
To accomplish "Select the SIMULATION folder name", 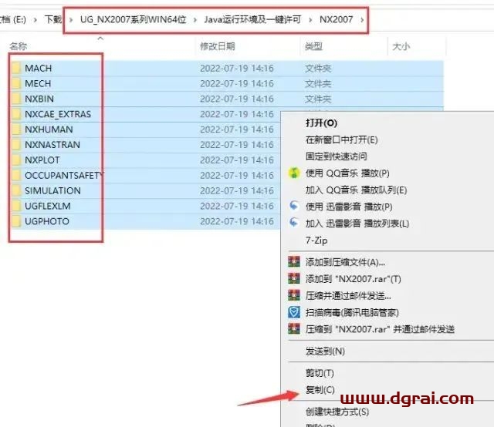I will (52, 190).
